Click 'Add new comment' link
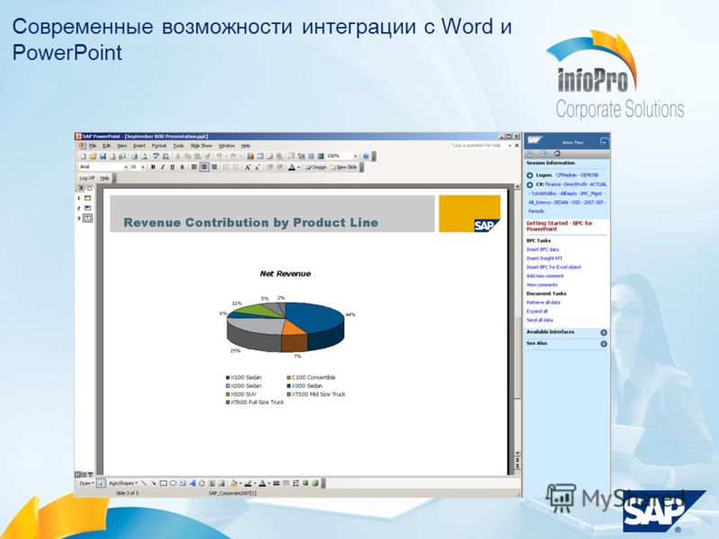The height and width of the screenshot is (539, 719). [x=545, y=276]
